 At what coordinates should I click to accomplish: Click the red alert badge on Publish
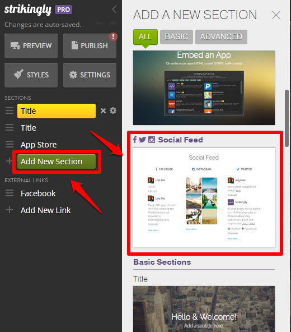tap(113, 36)
